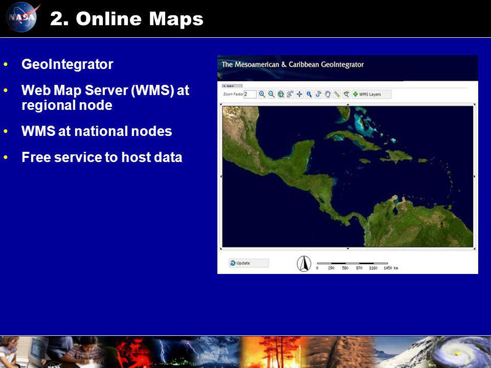Screen dimensions: 491x368
Task: Click the '2. Online Maps' slide title
Action: tap(127, 19)
